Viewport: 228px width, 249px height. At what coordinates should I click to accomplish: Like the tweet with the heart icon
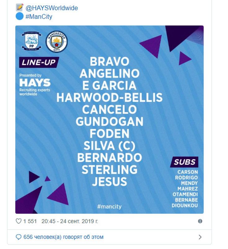[x=18, y=221]
